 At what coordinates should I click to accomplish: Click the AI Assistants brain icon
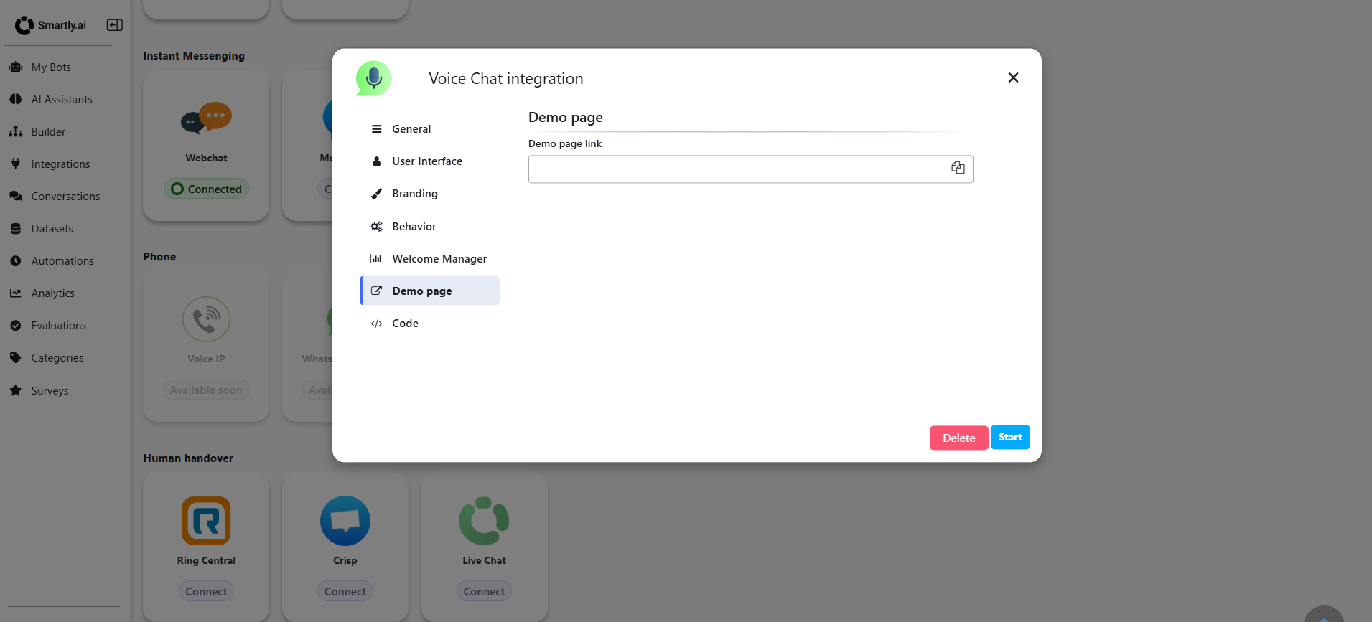(x=16, y=99)
